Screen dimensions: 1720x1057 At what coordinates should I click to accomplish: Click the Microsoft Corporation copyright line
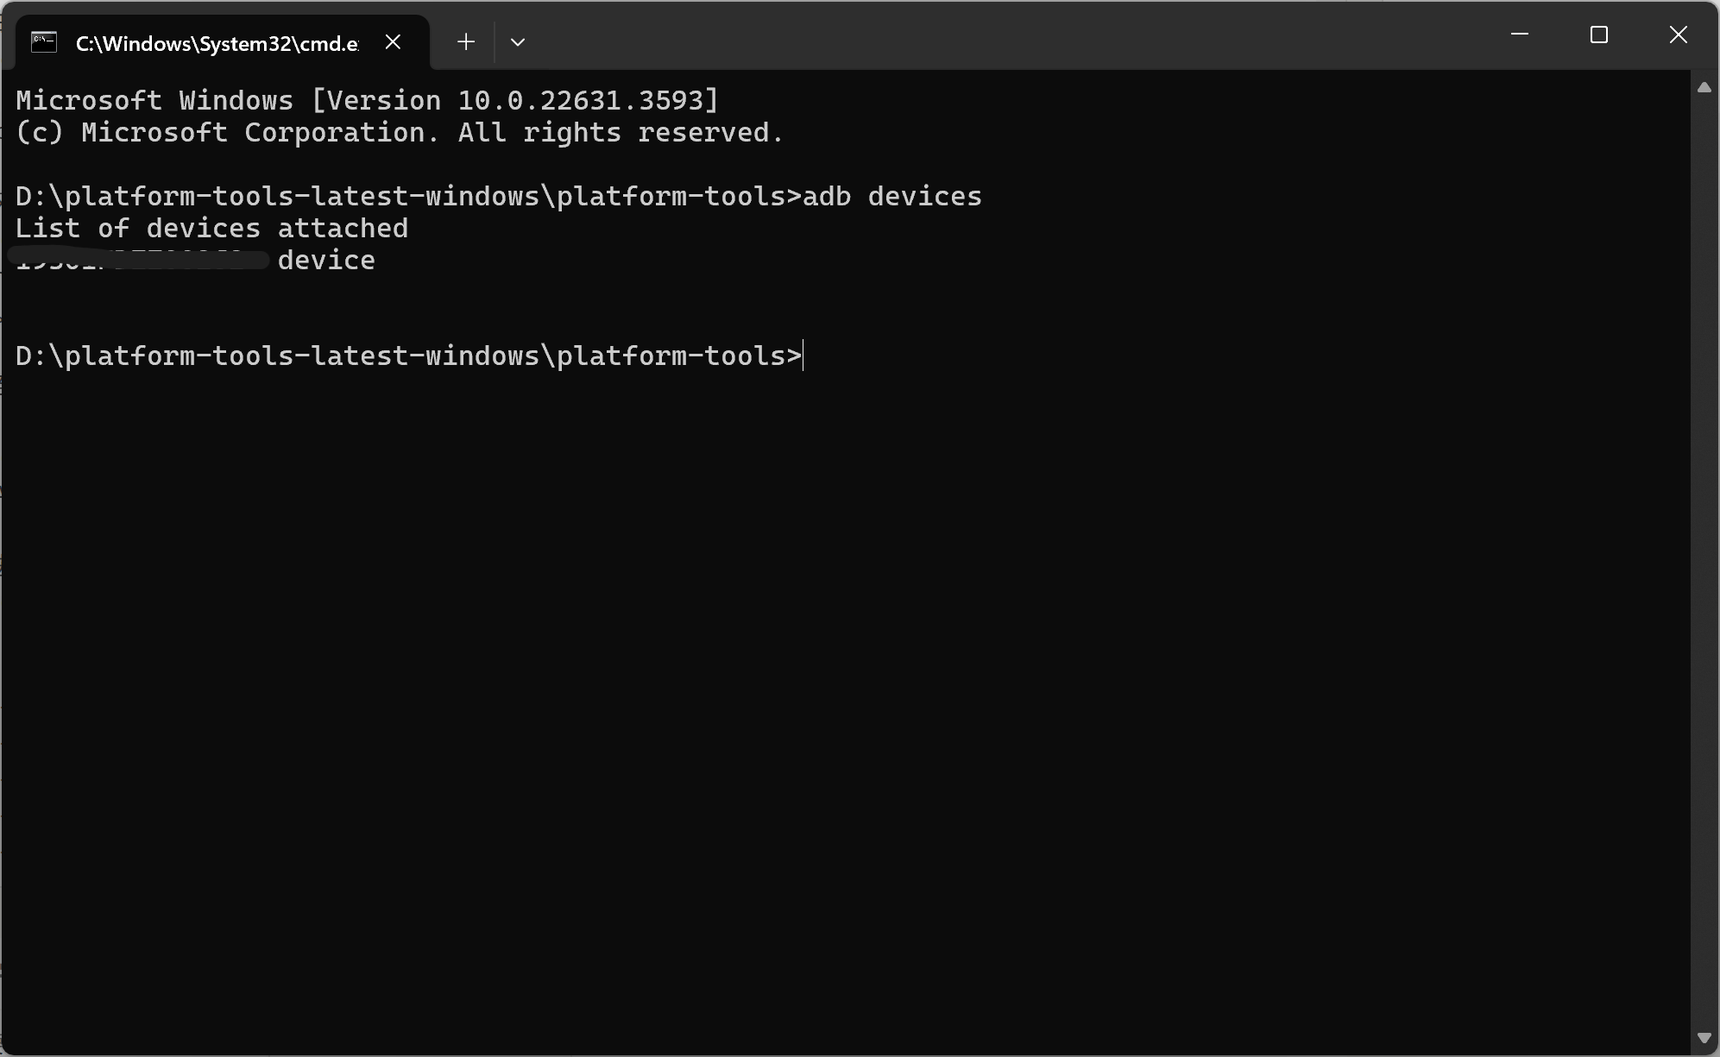tap(400, 132)
